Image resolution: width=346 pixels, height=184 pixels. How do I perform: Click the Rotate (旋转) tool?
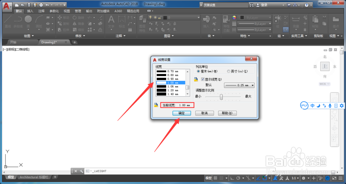pos(78,18)
